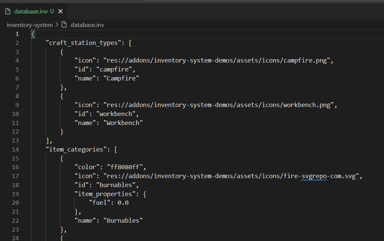Place cursor on "craft_station_types" key
Screen dimensions: 384x241
83,43
